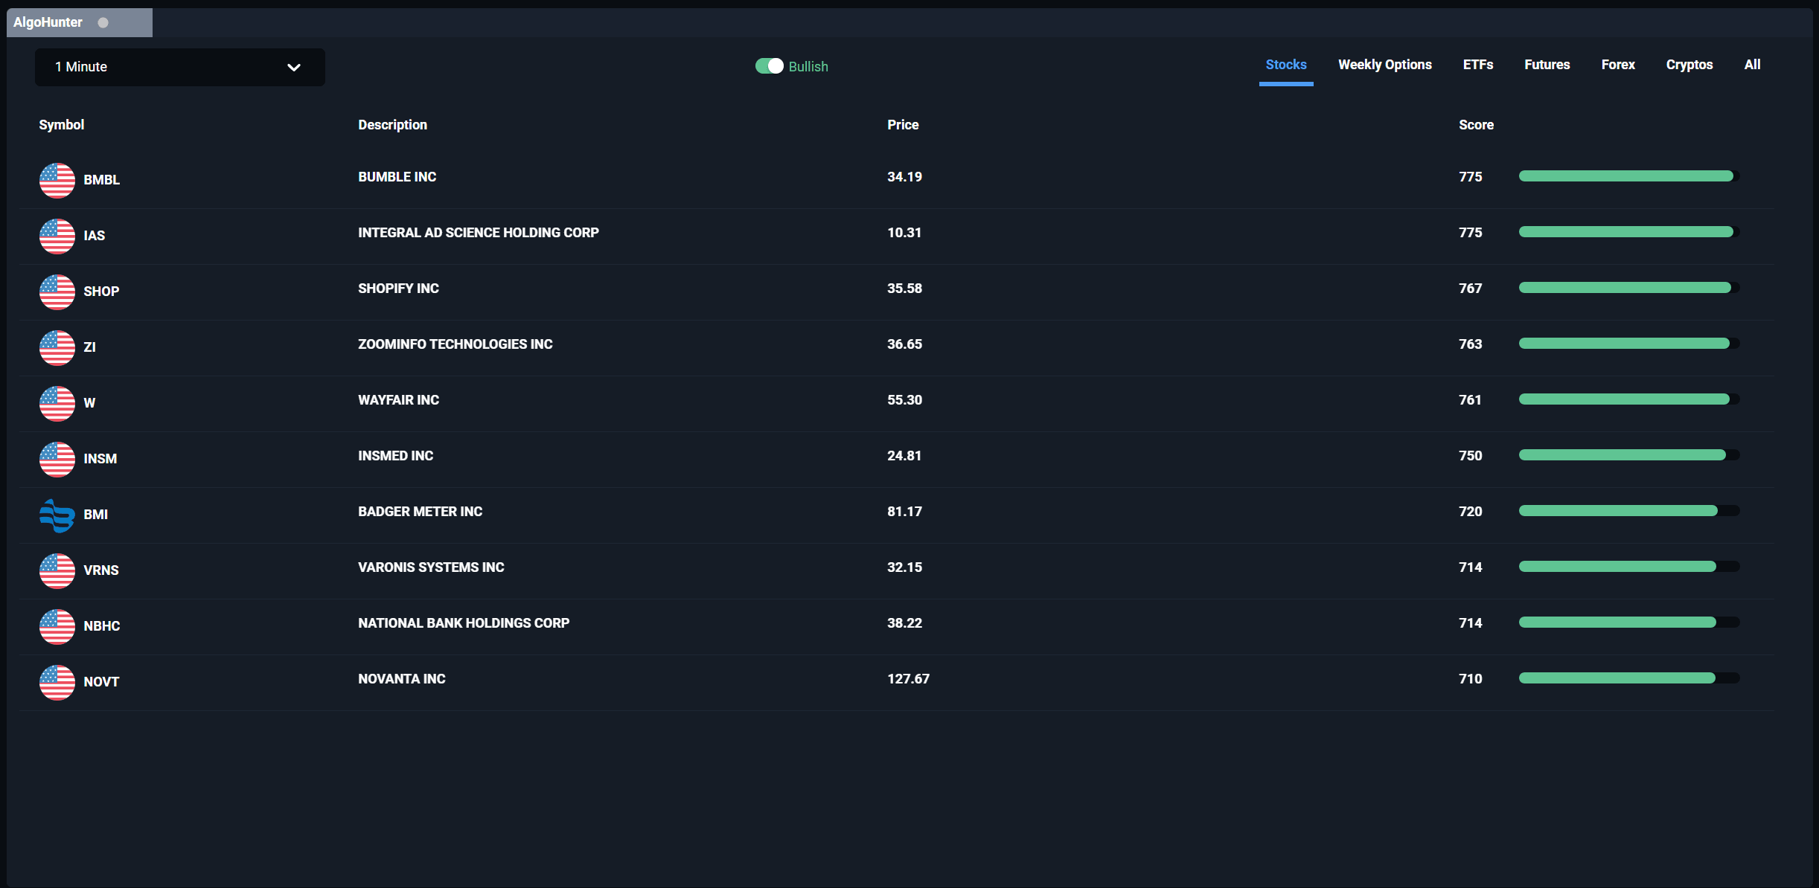Click the score value 767

click(x=1471, y=288)
